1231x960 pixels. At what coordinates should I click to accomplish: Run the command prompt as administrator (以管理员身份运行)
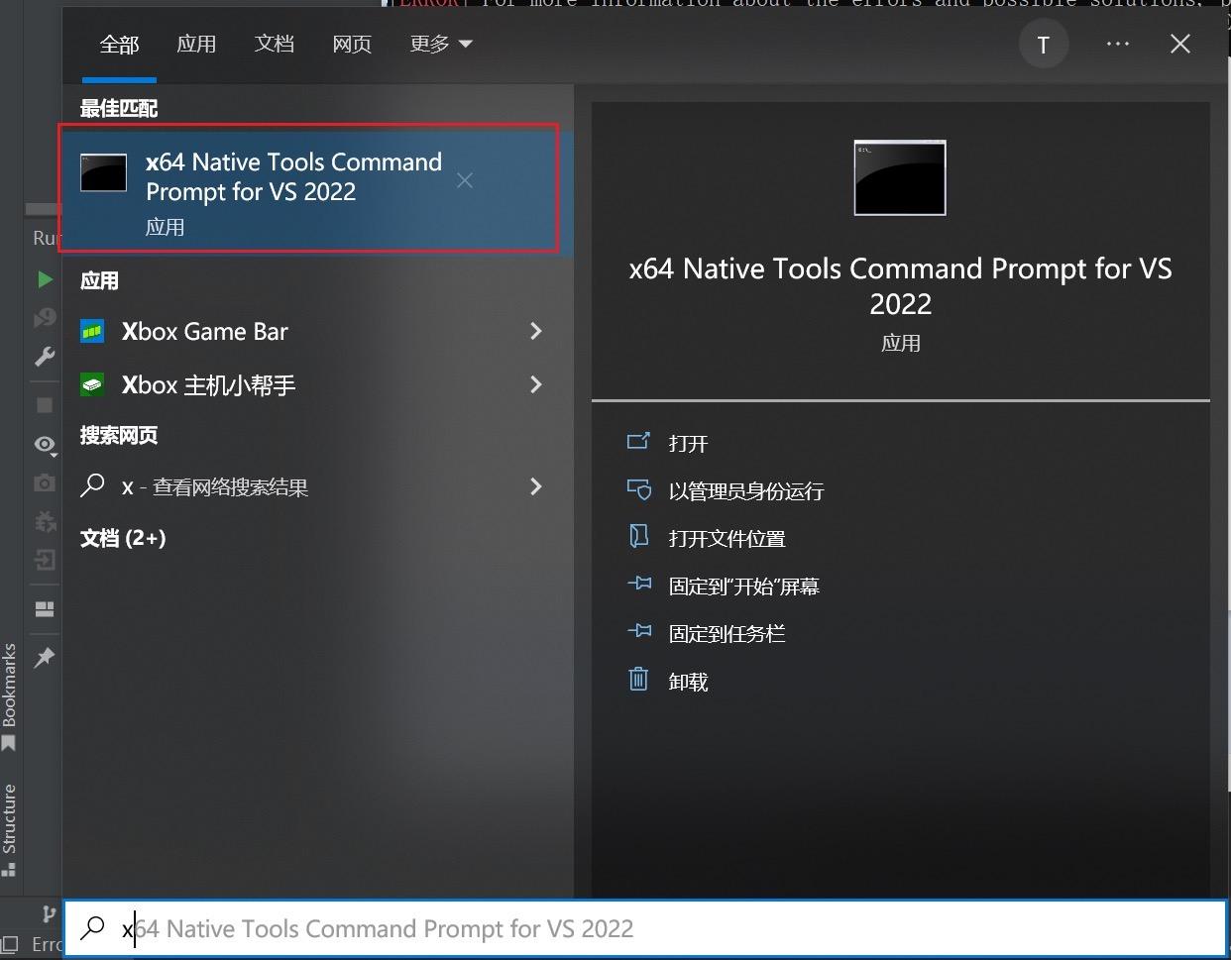744,489
